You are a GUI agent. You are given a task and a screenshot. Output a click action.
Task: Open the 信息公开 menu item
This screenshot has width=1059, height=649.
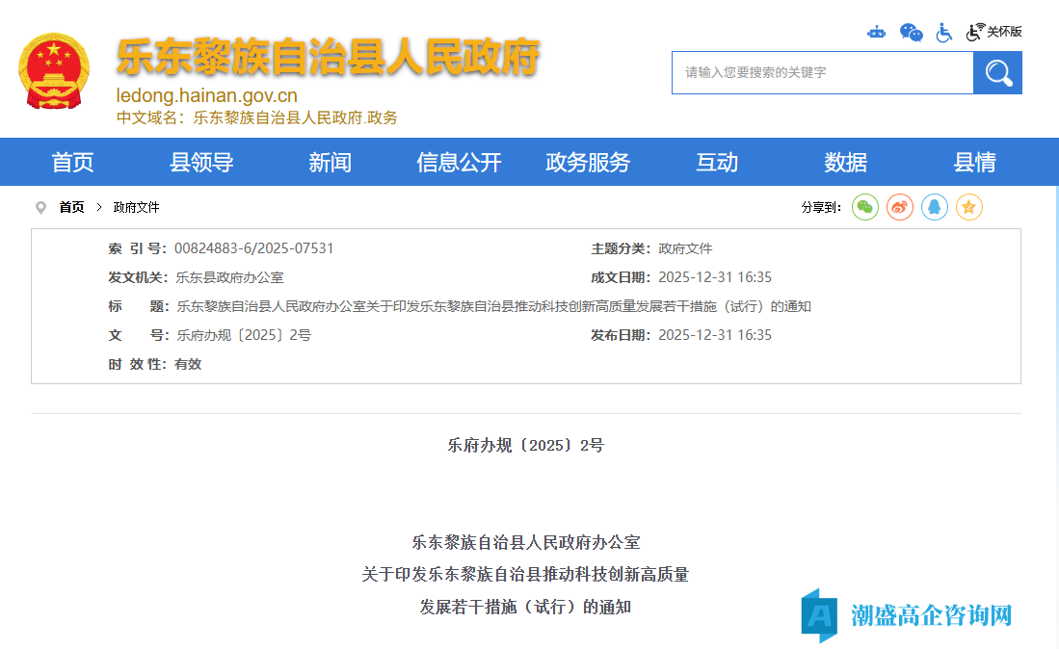pos(459,162)
